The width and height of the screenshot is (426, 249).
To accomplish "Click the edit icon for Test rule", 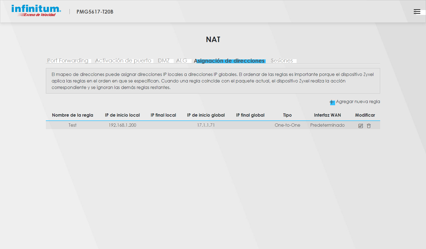I will coord(361,126).
